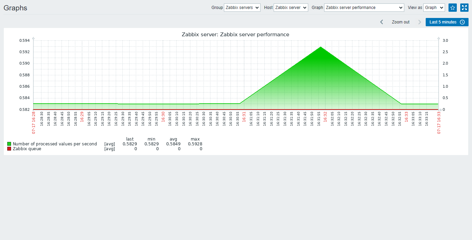This screenshot has width=472, height=240.
Task: Click Zoom out button
Action: pos(400,22)
